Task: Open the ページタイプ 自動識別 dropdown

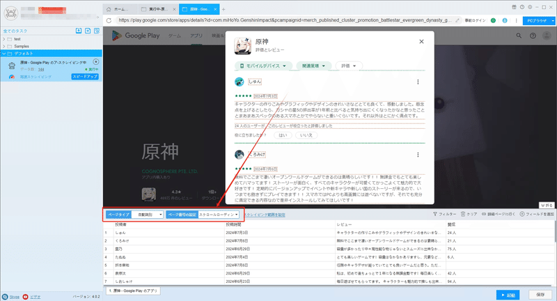Action: click(x=148, y=215)
